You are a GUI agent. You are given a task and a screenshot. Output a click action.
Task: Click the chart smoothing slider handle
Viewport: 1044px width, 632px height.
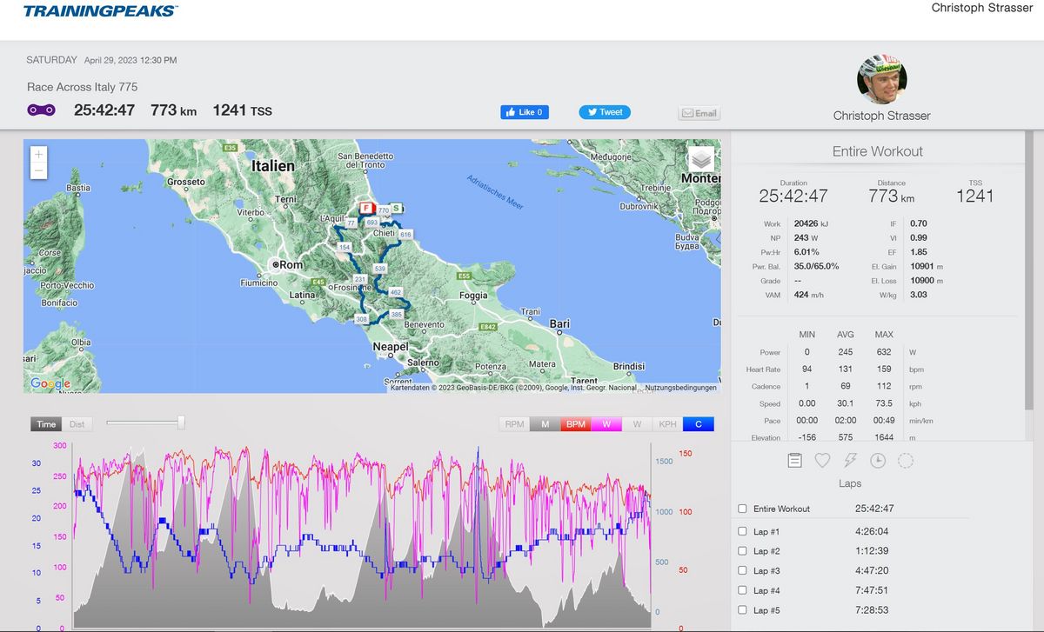pos(181,422)
